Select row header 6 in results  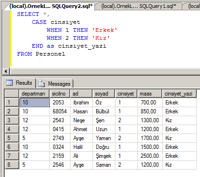(x=12, y=147)
